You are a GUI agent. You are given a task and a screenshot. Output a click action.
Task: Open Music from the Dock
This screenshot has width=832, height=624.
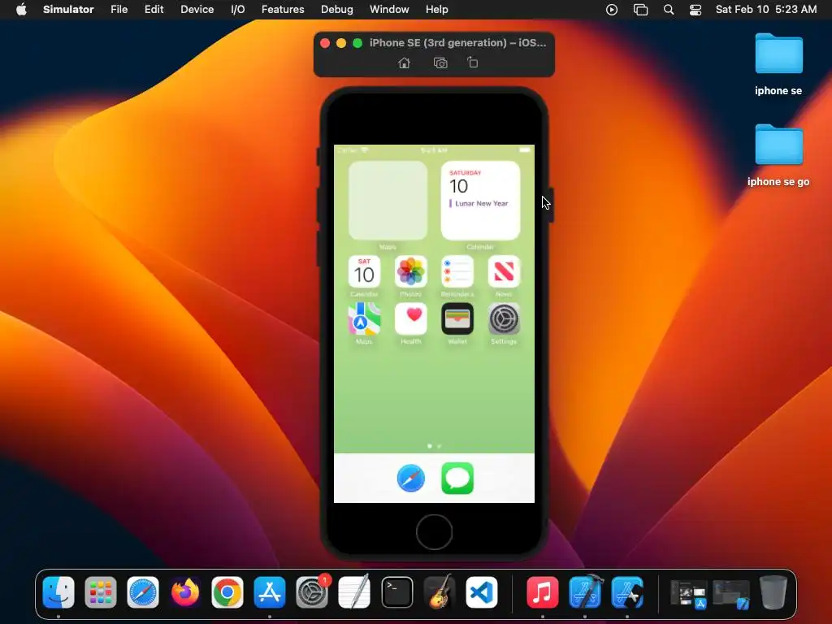pos(542,592)
